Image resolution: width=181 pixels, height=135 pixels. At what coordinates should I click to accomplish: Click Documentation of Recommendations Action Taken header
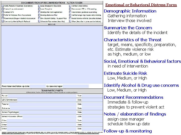click(x=52, y=3)
